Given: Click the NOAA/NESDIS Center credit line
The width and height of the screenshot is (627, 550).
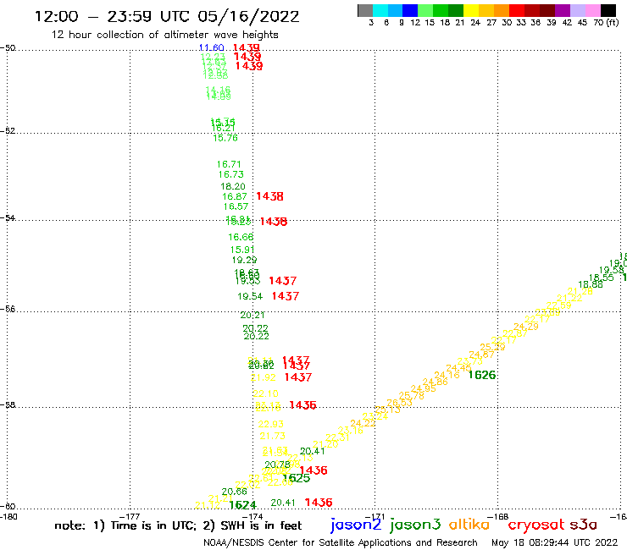Looking at the screenshot, I should click(x=341, y=543).
